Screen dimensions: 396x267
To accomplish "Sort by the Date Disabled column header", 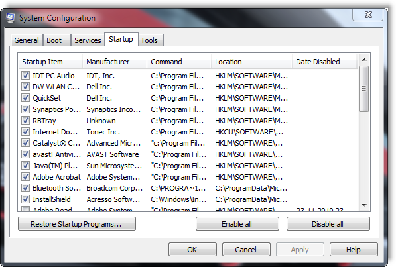I will 325,62.
